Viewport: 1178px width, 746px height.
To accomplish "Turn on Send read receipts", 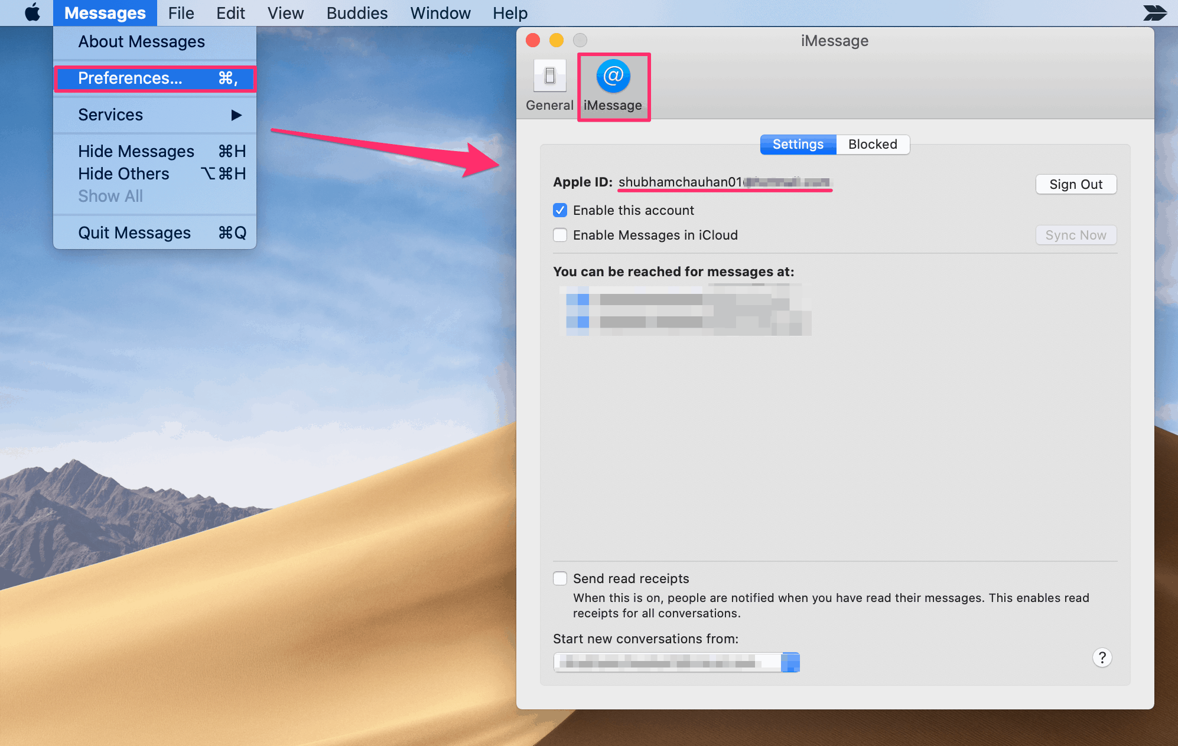I will [560, 578].
